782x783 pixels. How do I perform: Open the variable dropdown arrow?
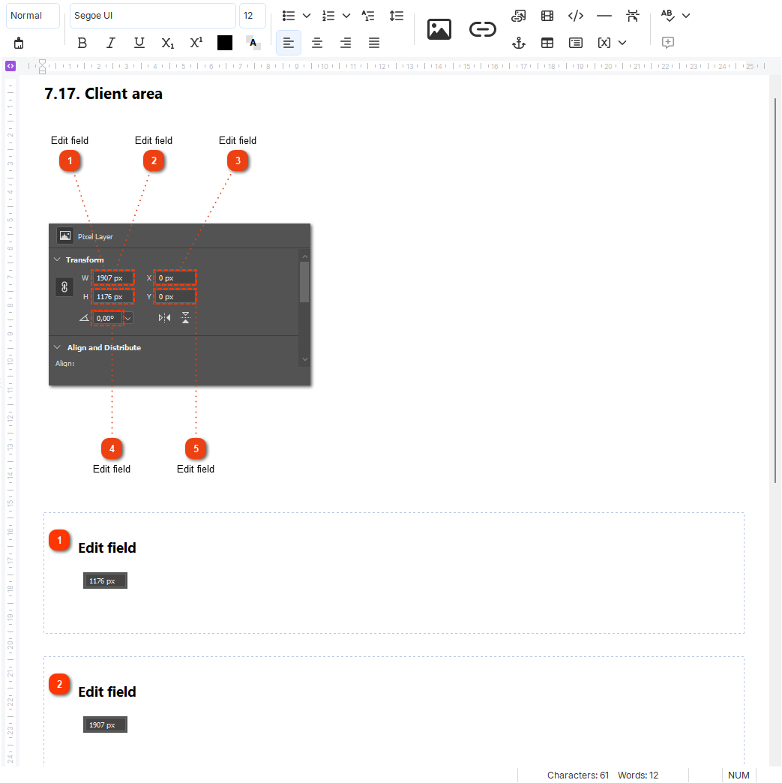tap(622, 43)
